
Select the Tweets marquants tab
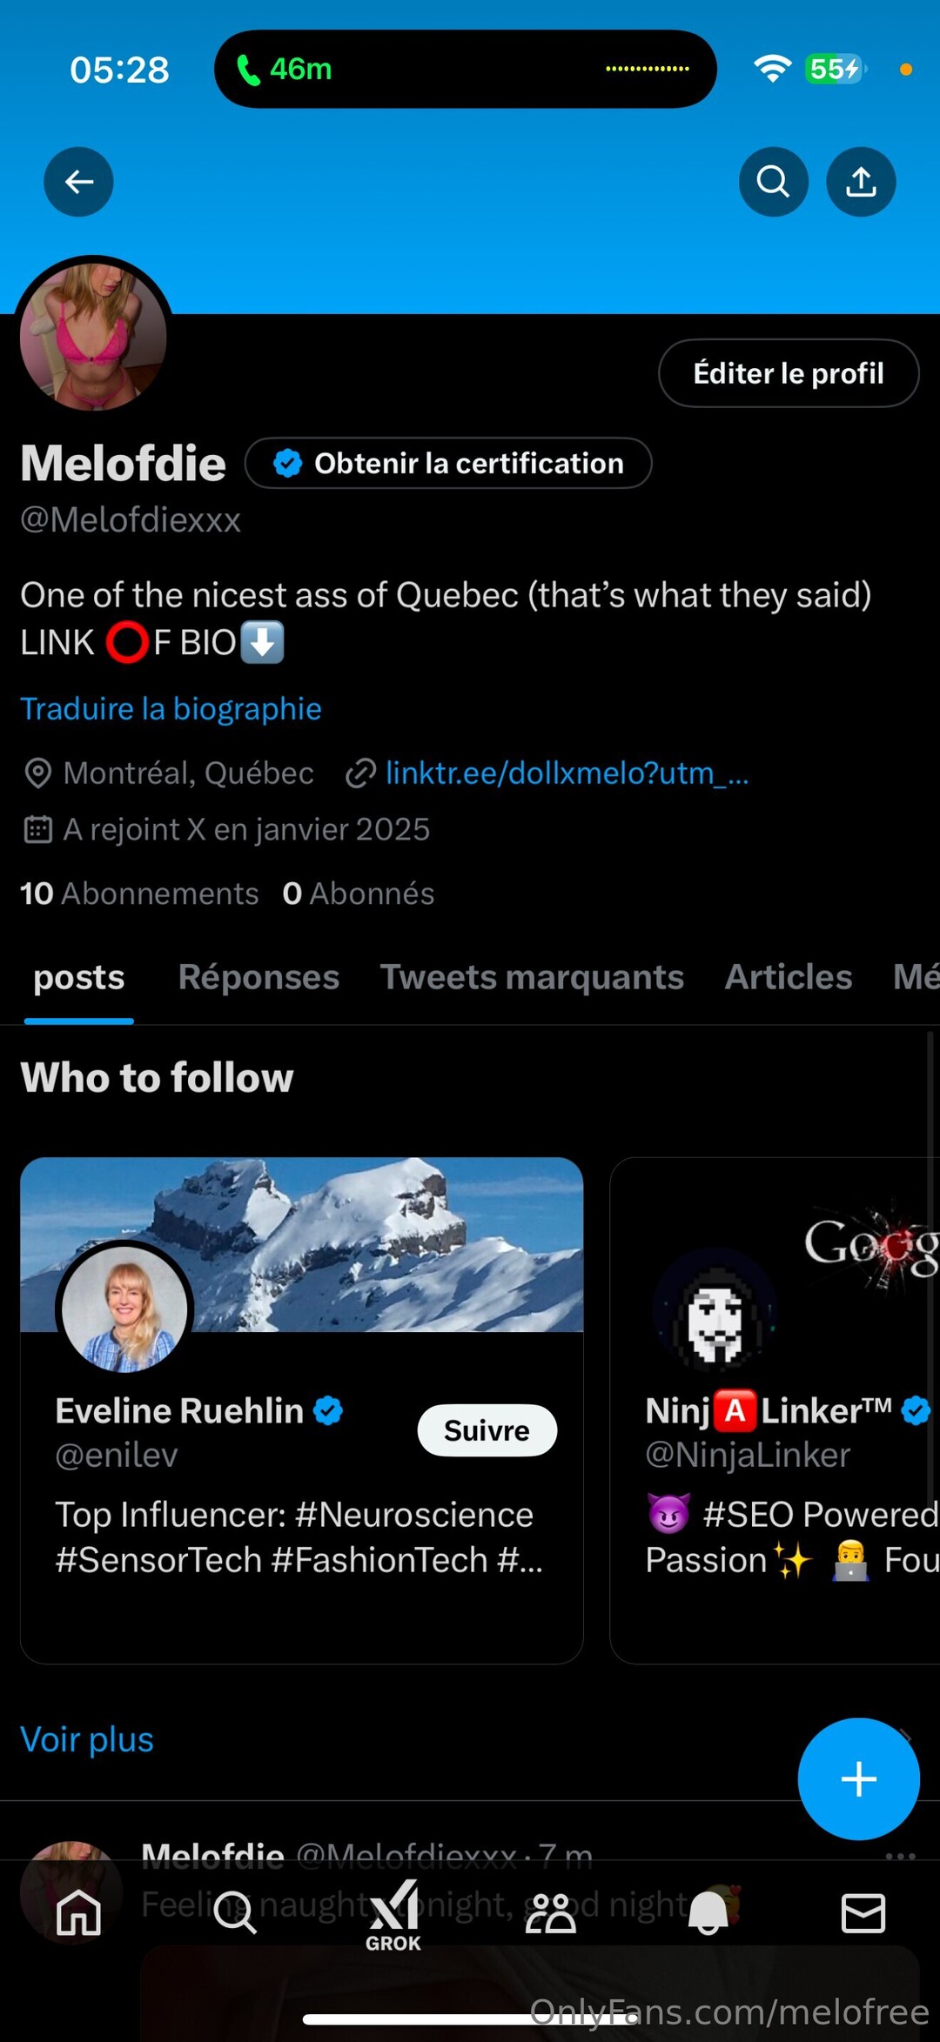pyautogui.click(x=532, y=977)
